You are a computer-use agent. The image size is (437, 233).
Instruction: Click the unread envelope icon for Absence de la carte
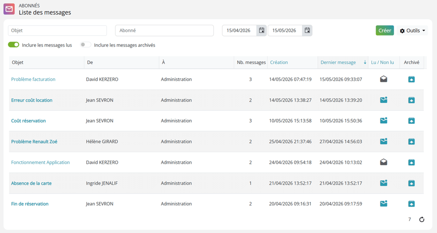point(384,183)
